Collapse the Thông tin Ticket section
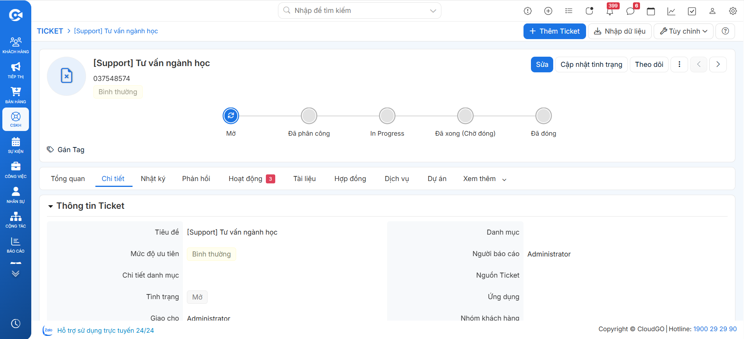744x339 pixels. tap(50, 206)
